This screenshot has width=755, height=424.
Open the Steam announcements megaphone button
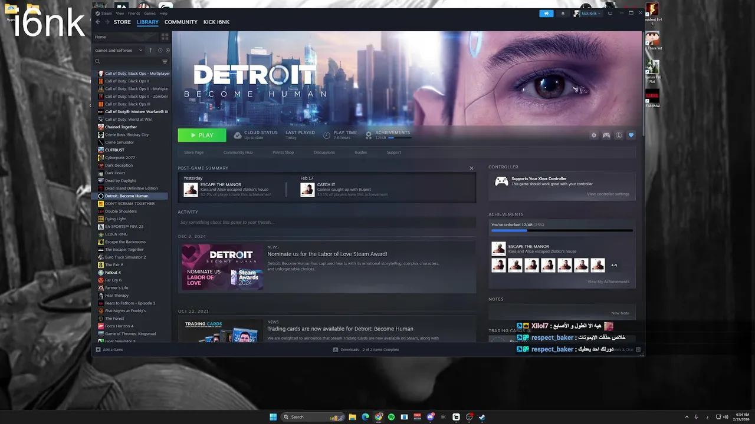[546, 13]
